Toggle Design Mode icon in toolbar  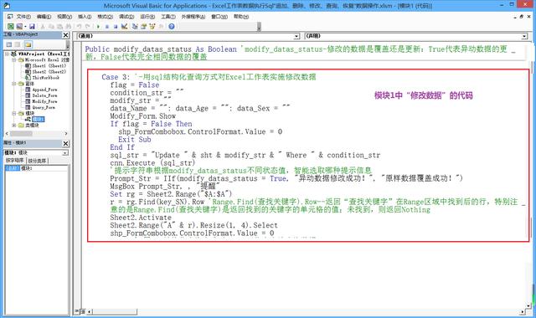click(x=124, y=26)
